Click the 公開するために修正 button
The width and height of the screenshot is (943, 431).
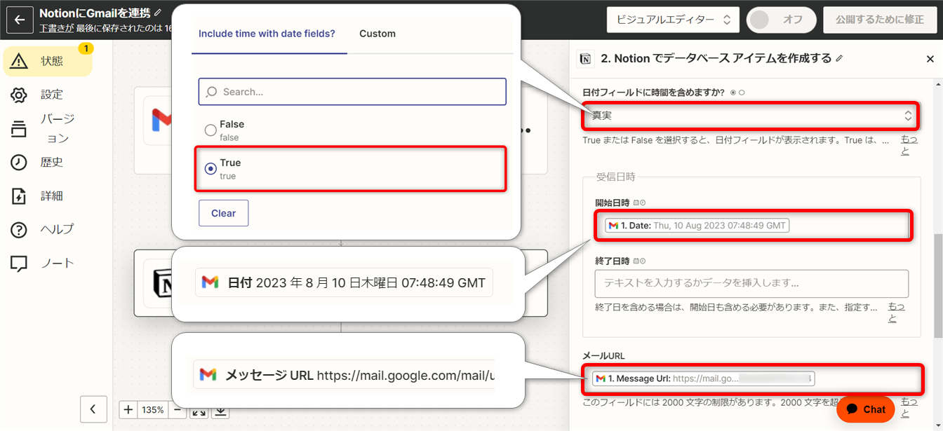[x=881, y=20]
